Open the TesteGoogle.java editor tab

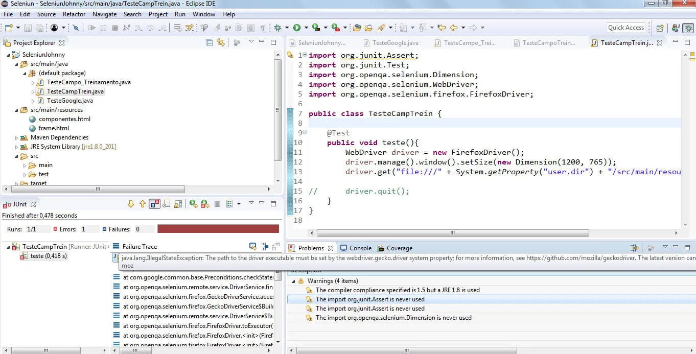tap(395, 43)
